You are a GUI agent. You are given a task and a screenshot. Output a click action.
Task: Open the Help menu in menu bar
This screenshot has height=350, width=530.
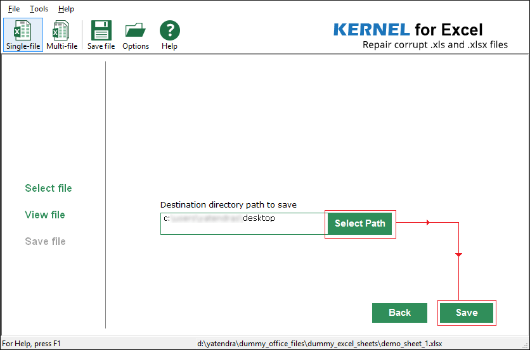tap(66, 9)
